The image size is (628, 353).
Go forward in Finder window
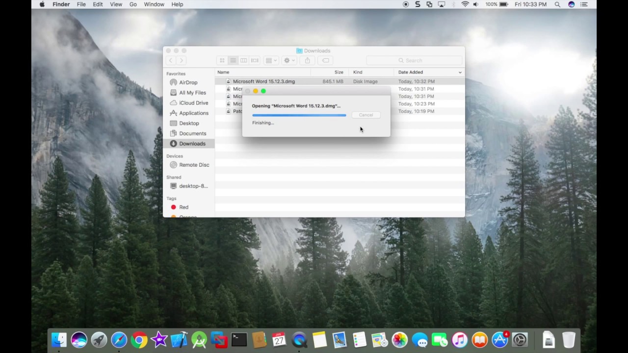coord(182,60)
